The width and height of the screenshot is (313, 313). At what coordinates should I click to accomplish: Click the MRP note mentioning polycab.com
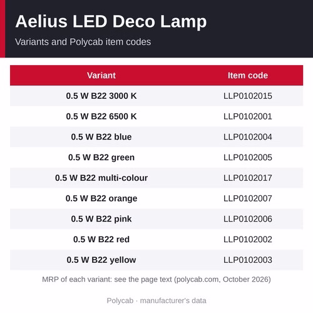156,279
